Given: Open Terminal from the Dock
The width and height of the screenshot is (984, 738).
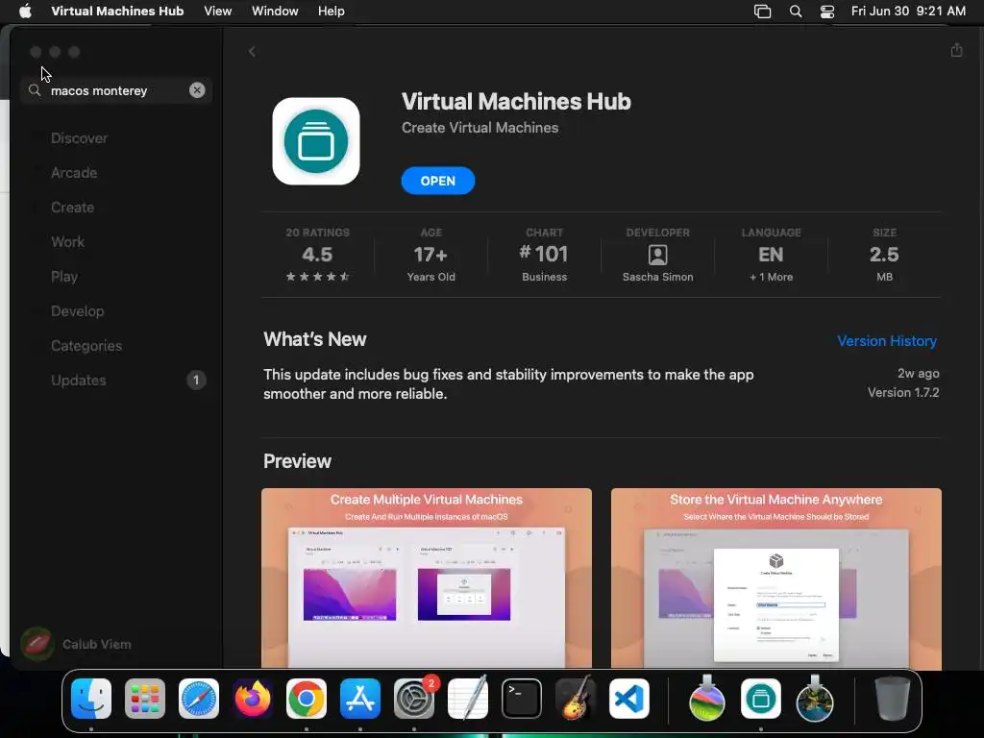Looking at the screenshot, I should coord(522,699).
